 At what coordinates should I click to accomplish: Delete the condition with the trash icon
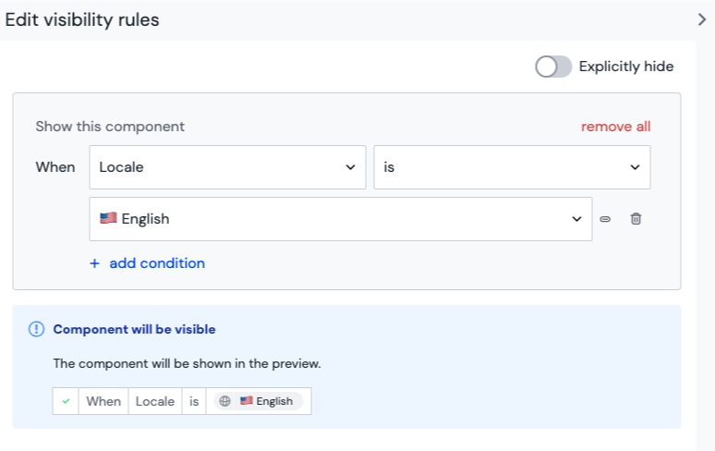pyautogui.click(x=636, y=219)
